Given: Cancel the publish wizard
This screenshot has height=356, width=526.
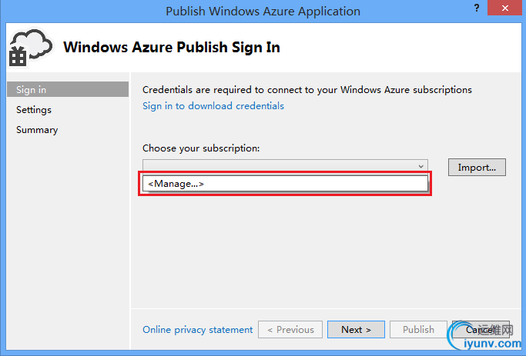Looking at the screenshot, I should pos(481,330).
